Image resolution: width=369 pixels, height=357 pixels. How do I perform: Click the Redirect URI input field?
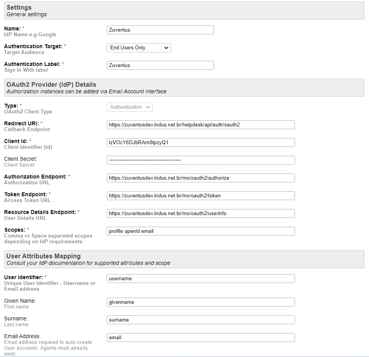coord(201,125)
